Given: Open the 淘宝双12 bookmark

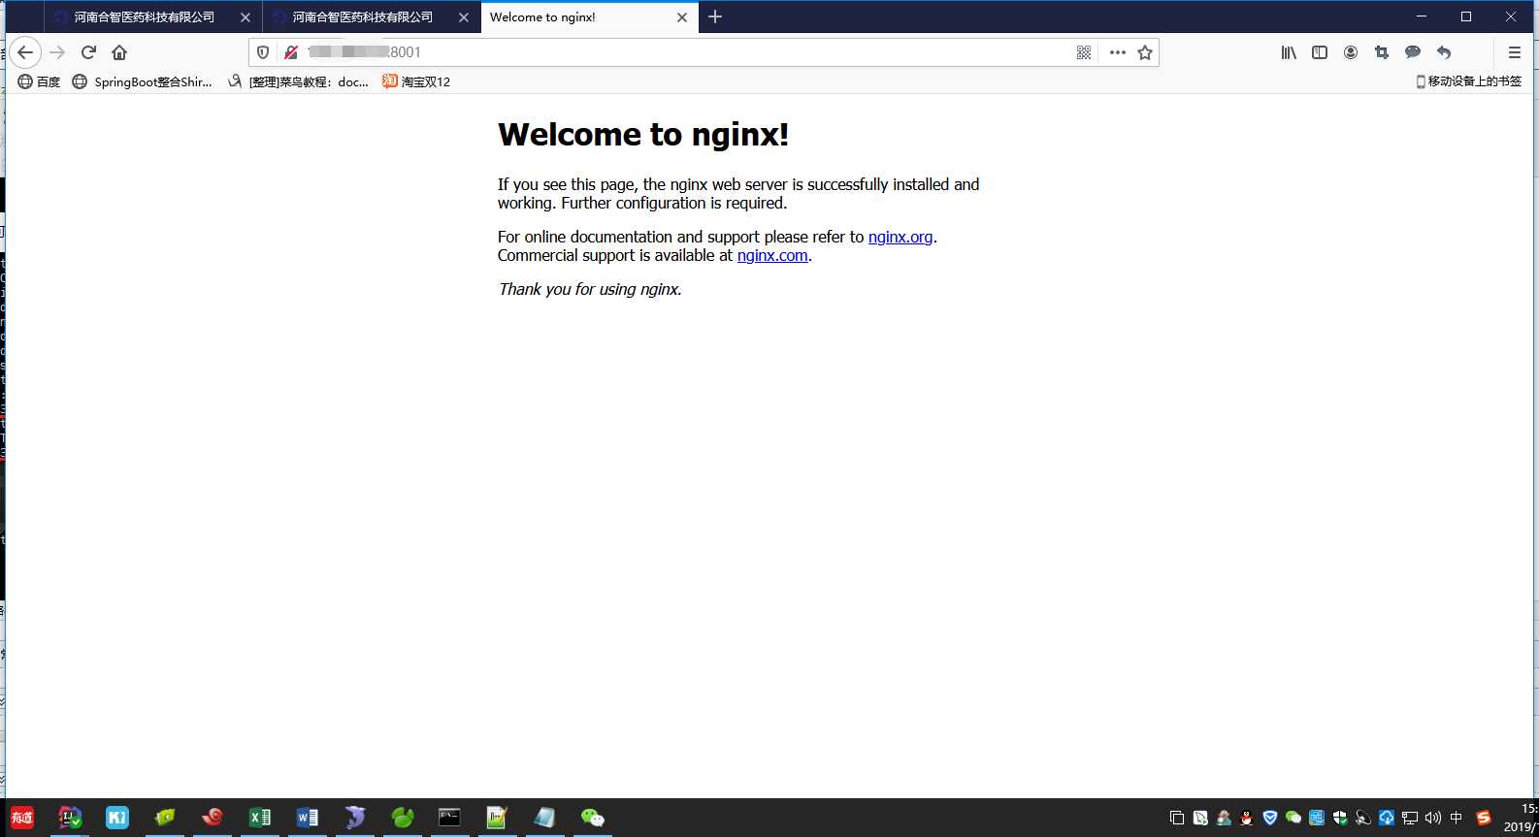Looking at the screenshot, I should (416, 81).
